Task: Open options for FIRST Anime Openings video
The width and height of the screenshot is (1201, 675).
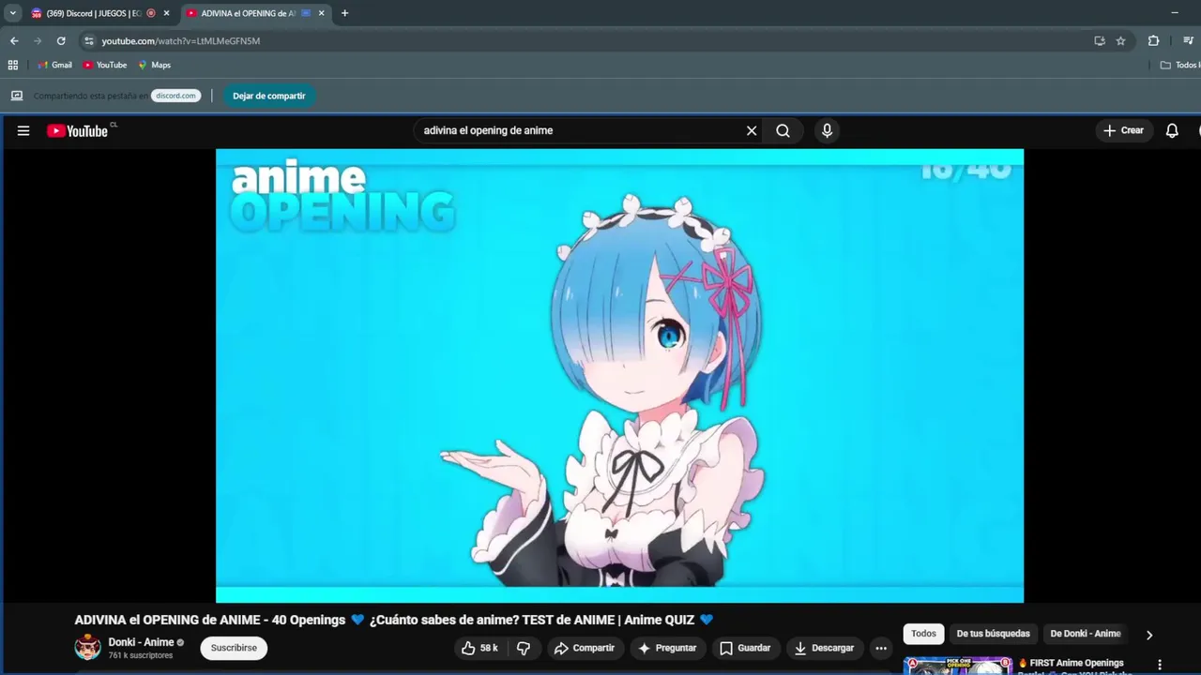Action: coord(1160,665)
